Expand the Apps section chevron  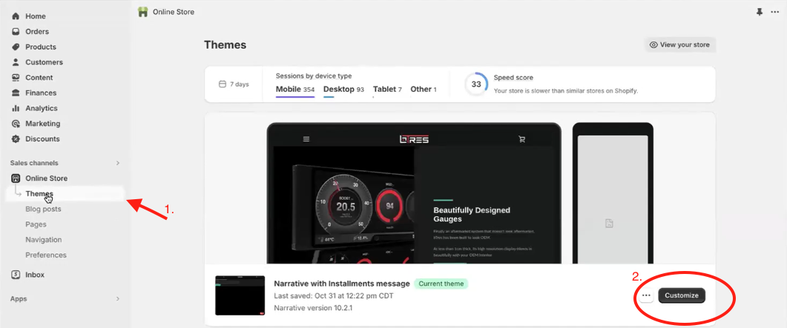point(117,299)
